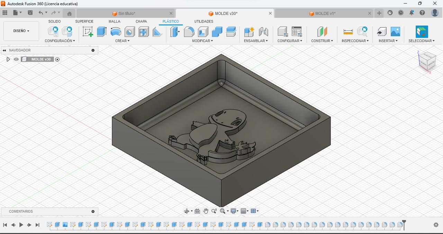Jump to the timeline beginning
443x234 pixels.
5,225
